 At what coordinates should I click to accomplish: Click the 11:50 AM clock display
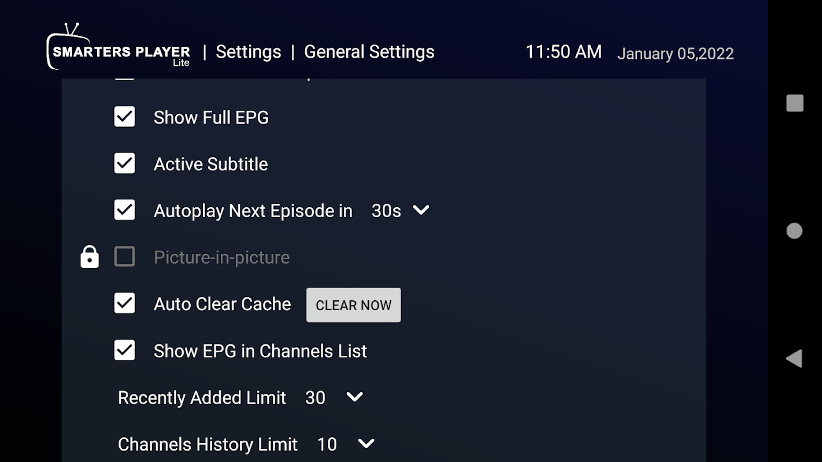point(564,52)
